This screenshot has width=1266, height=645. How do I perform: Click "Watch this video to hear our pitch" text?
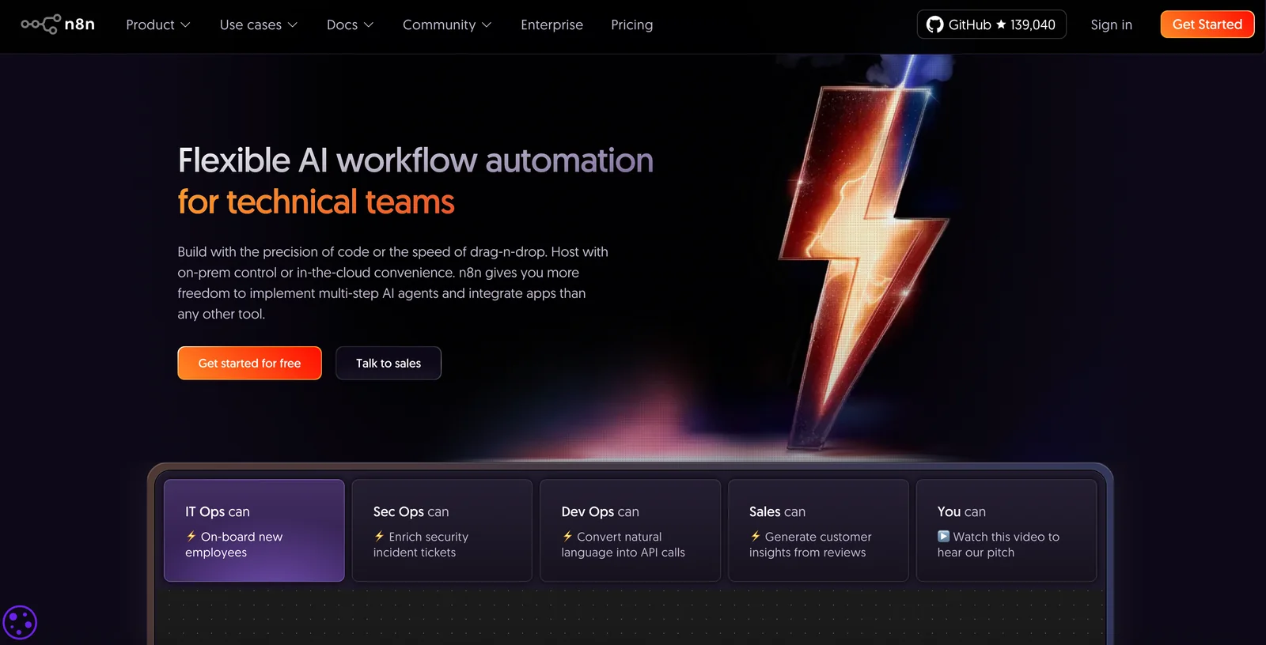999,545
